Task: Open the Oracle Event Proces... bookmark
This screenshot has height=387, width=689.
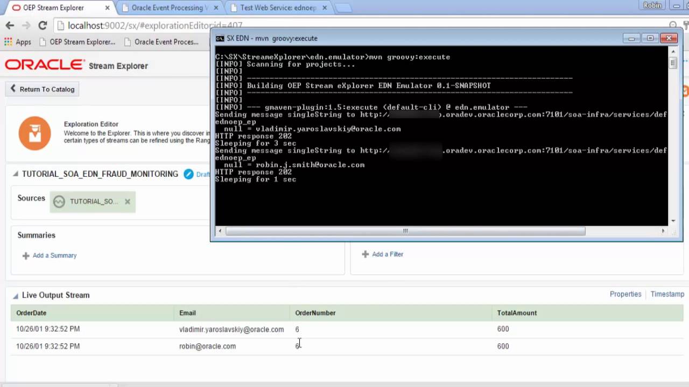Action: click(x=161, y=42)
